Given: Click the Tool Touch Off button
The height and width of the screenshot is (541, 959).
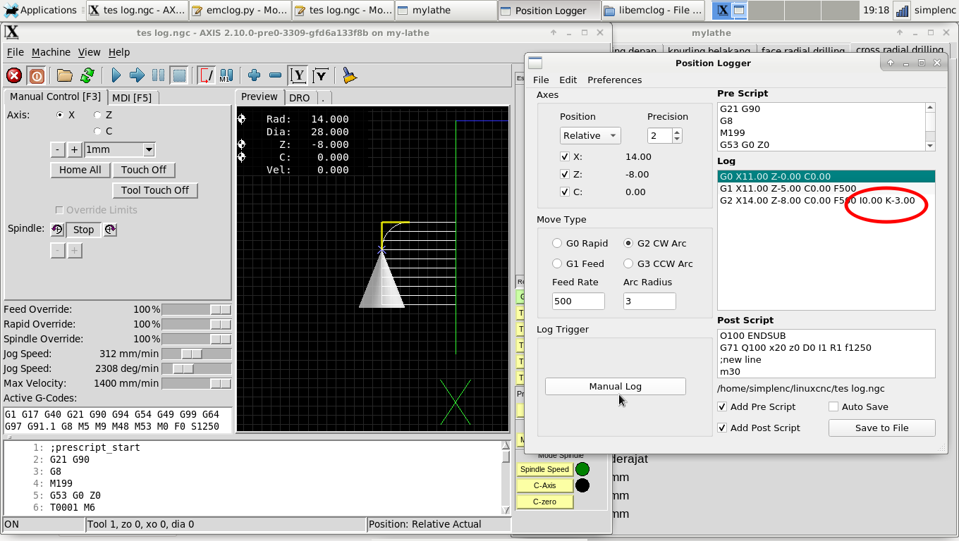Looking at the screenshot, I should pyautogui.click(x=155, y=190).
